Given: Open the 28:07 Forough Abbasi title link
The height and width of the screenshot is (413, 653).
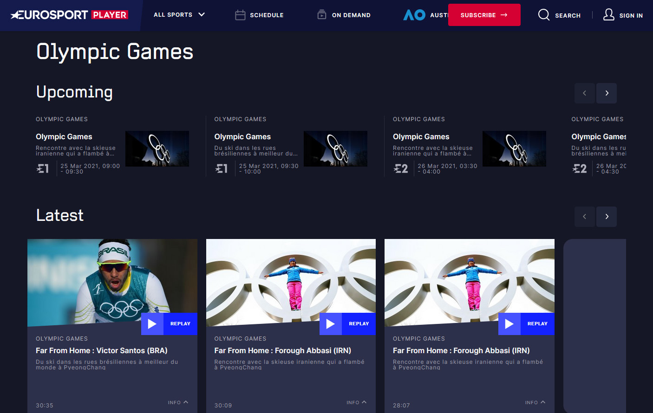Looking at the screenshot, I should tap(461, 350).
